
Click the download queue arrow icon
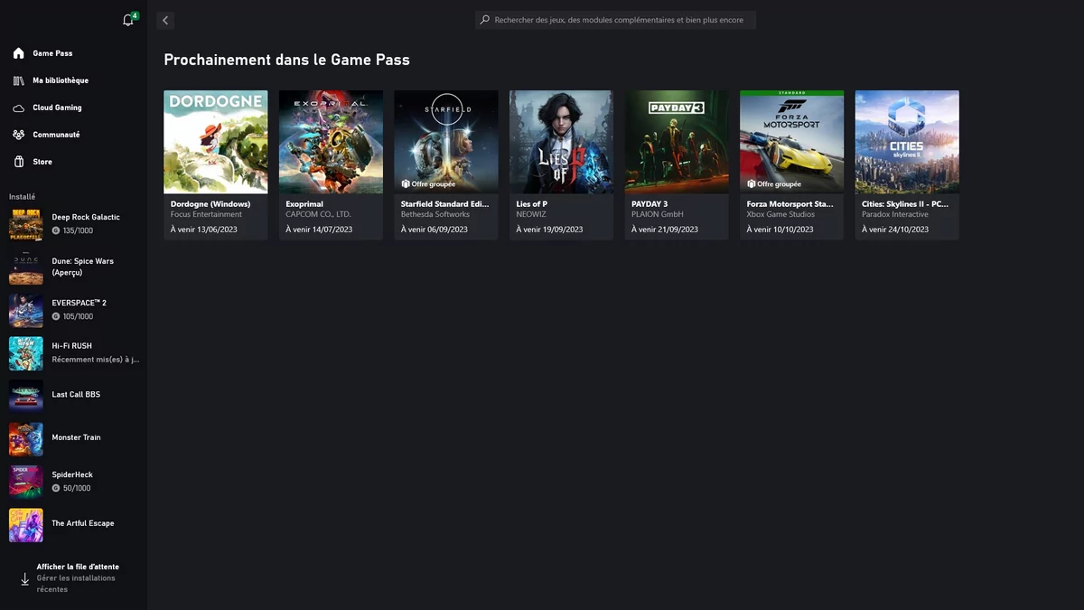(x=24, y=578)
